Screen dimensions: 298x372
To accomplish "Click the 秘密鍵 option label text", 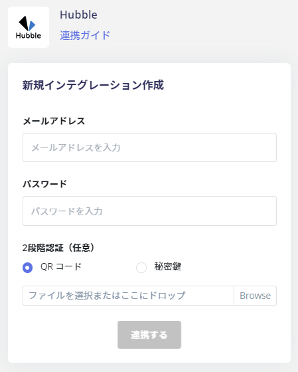I will (168, 266).
